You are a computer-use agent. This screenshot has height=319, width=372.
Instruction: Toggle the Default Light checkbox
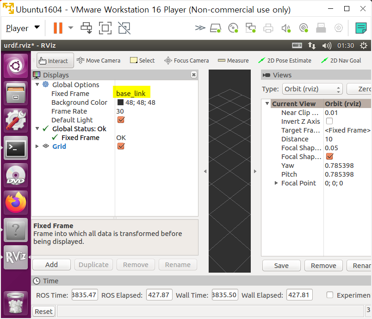(x=121, y=120)
